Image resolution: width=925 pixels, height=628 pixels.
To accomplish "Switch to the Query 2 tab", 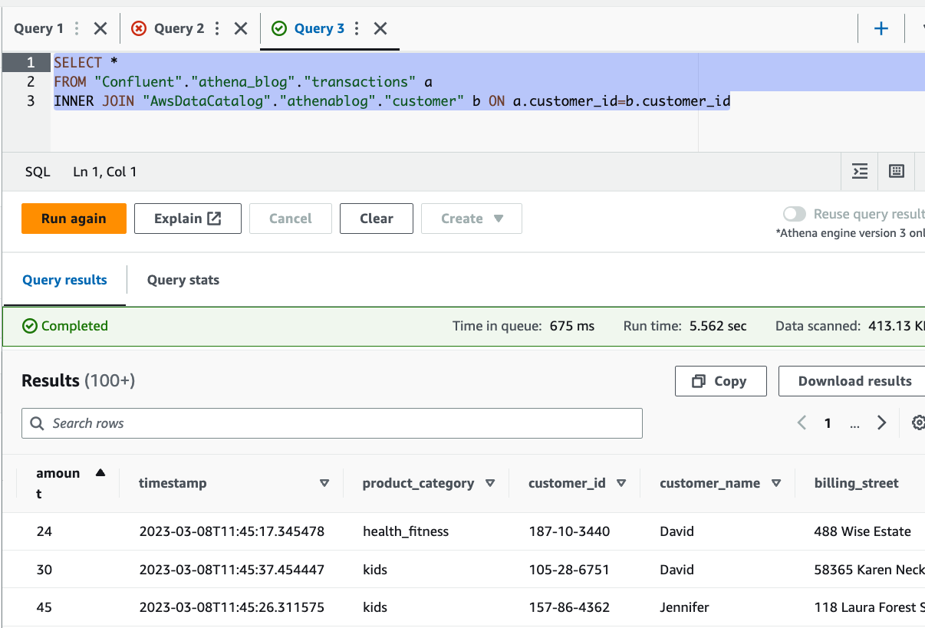I will point(178,29).
